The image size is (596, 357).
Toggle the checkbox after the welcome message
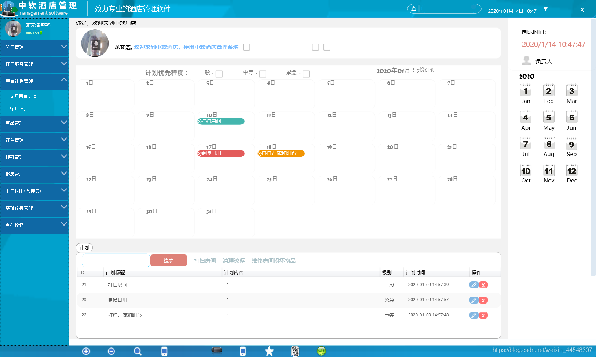point(246,47)
